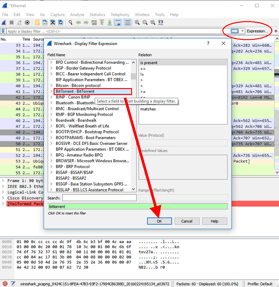The width and height of the screenshot is (279, 287).
Task: Toggle auto scroll during live capture
Action: 118,23
